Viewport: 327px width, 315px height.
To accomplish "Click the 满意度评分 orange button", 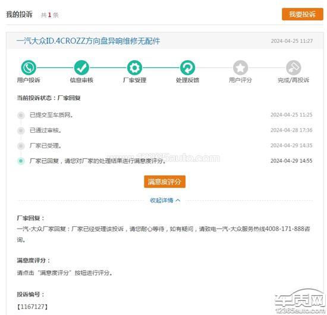I will click(165, 182).
